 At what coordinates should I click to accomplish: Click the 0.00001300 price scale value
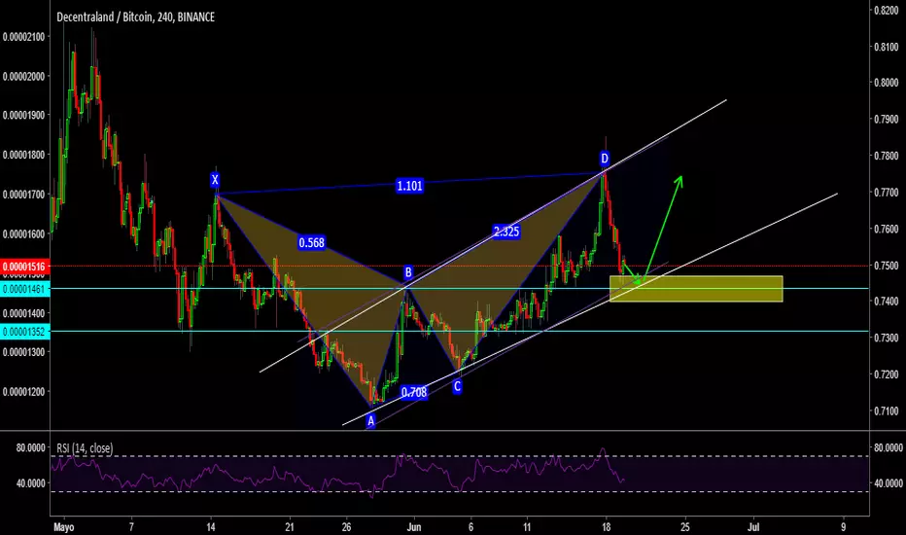click(23, 352)
